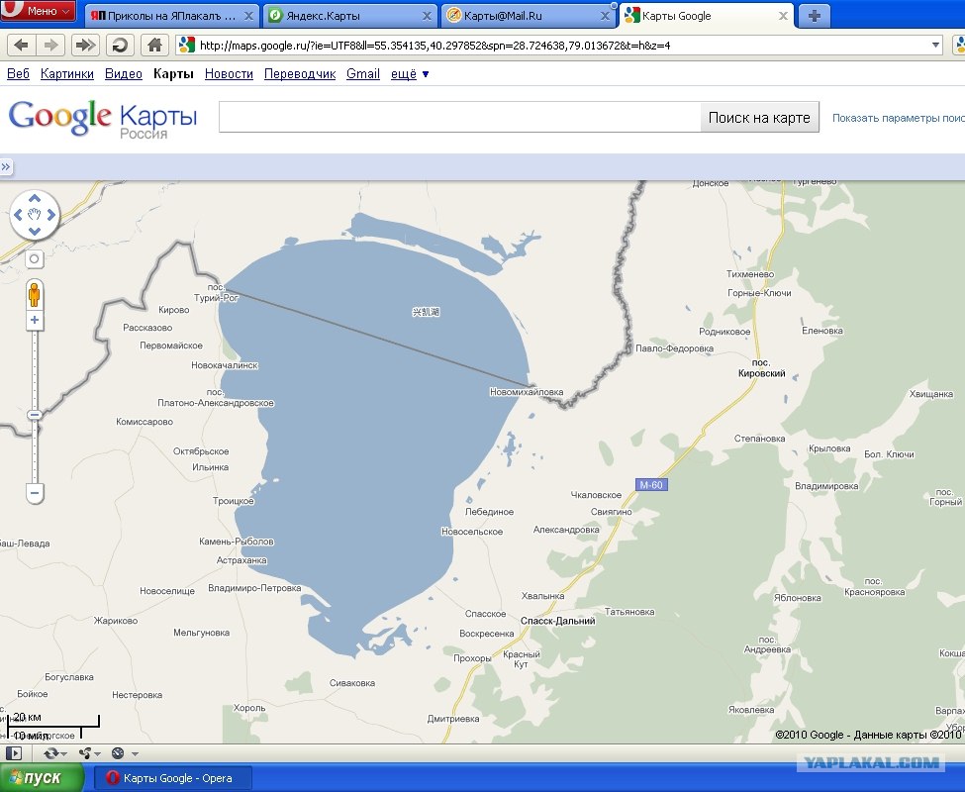The image size is (965, 792).
Task: Switch to the Карты@Mail.Ru tab
Action: coord(529,16)
